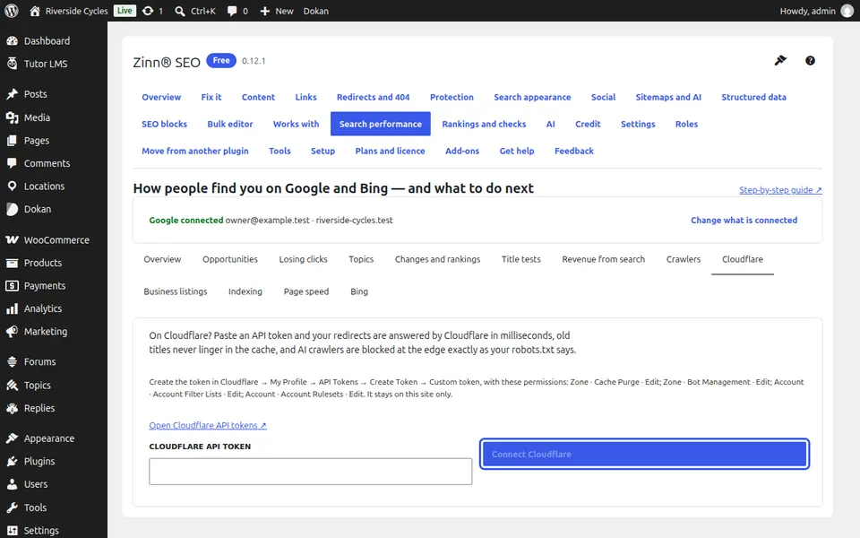The width and height of the screenshot is (860, 538).
Task: Click the Dokan icon in sidebar
Action: (x=12, y=209)
